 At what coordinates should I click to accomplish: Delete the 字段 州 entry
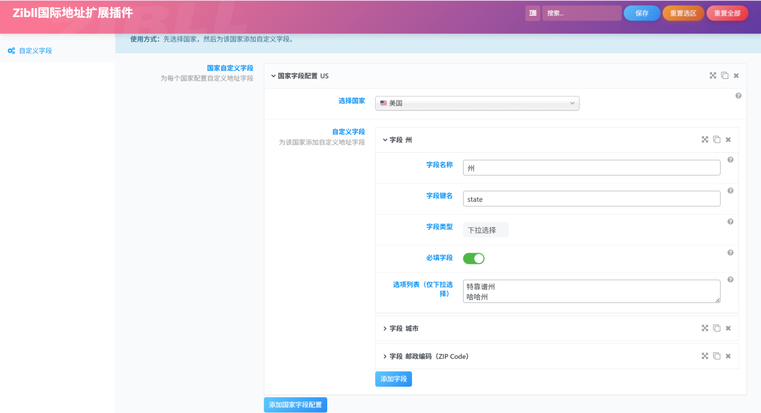(x=728, y=140)
